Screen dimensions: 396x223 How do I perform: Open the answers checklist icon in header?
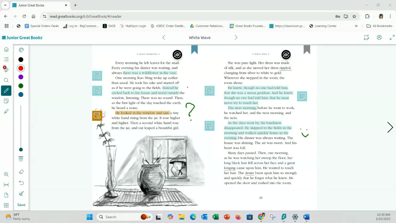(x=366, y=37)
